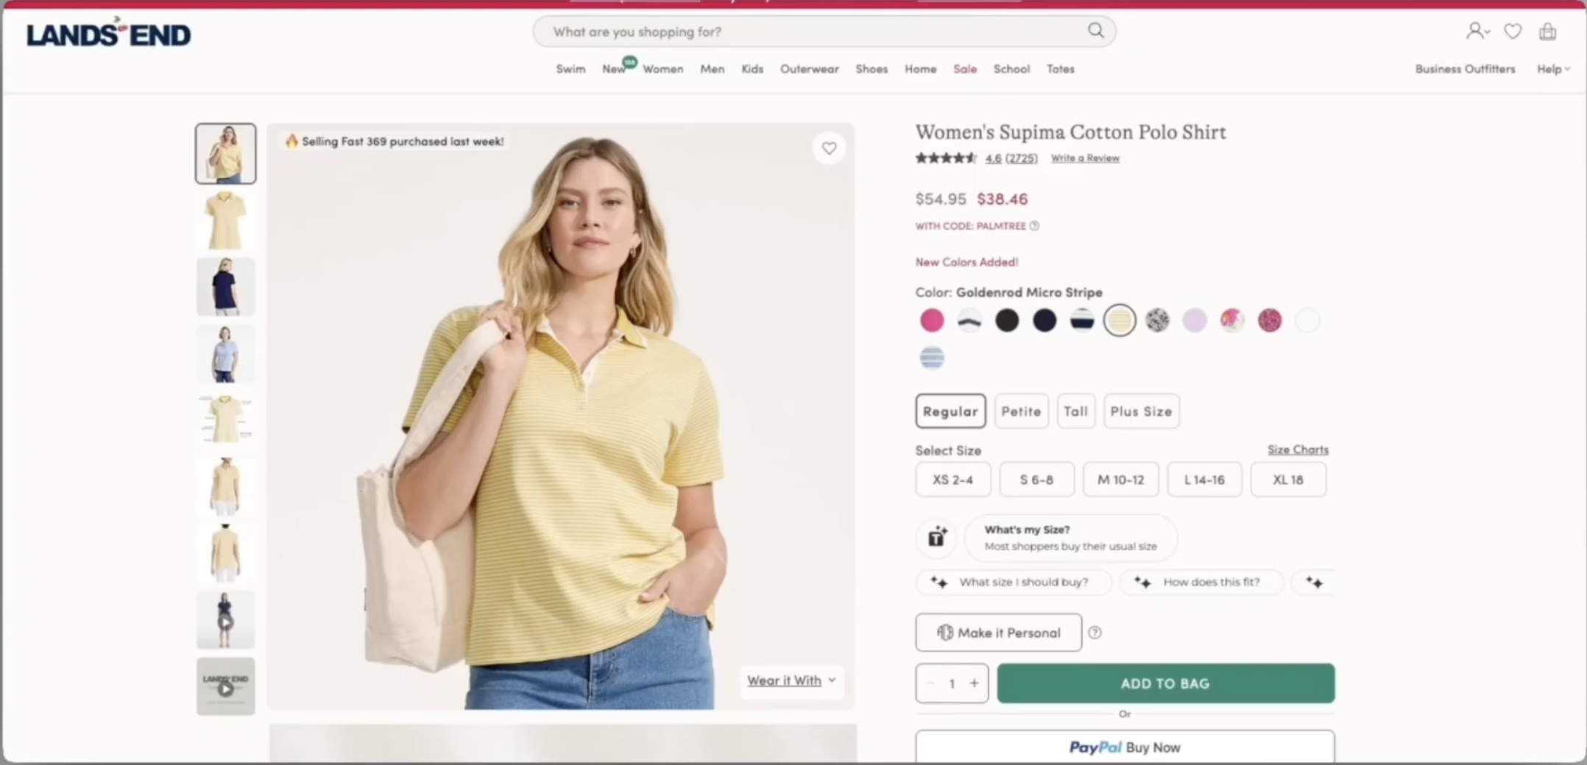This screenshot has width=1587, height=765.
Task: Open the 4.6 (2725) reviews link
Action: (1011, 158)
